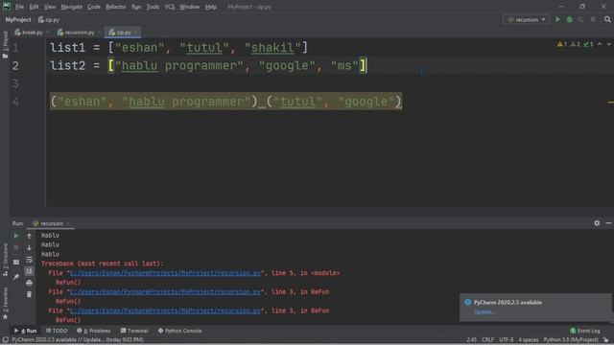The width and height of the screenshot is (614, 345).
Task: Click Restore Layout icon in Run panel
Action: pyautogui.click(x=16, y=262)
